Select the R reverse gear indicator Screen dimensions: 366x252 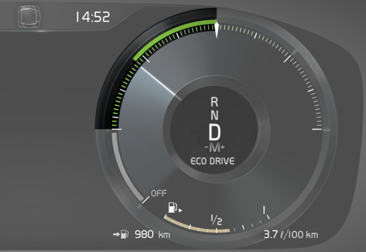click(214, 102)
